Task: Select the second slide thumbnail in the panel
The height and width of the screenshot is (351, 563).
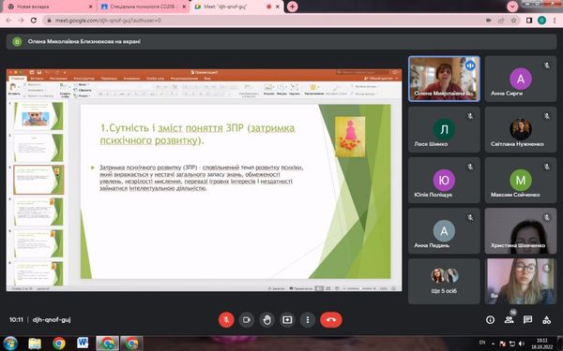Action: (38, 148)
